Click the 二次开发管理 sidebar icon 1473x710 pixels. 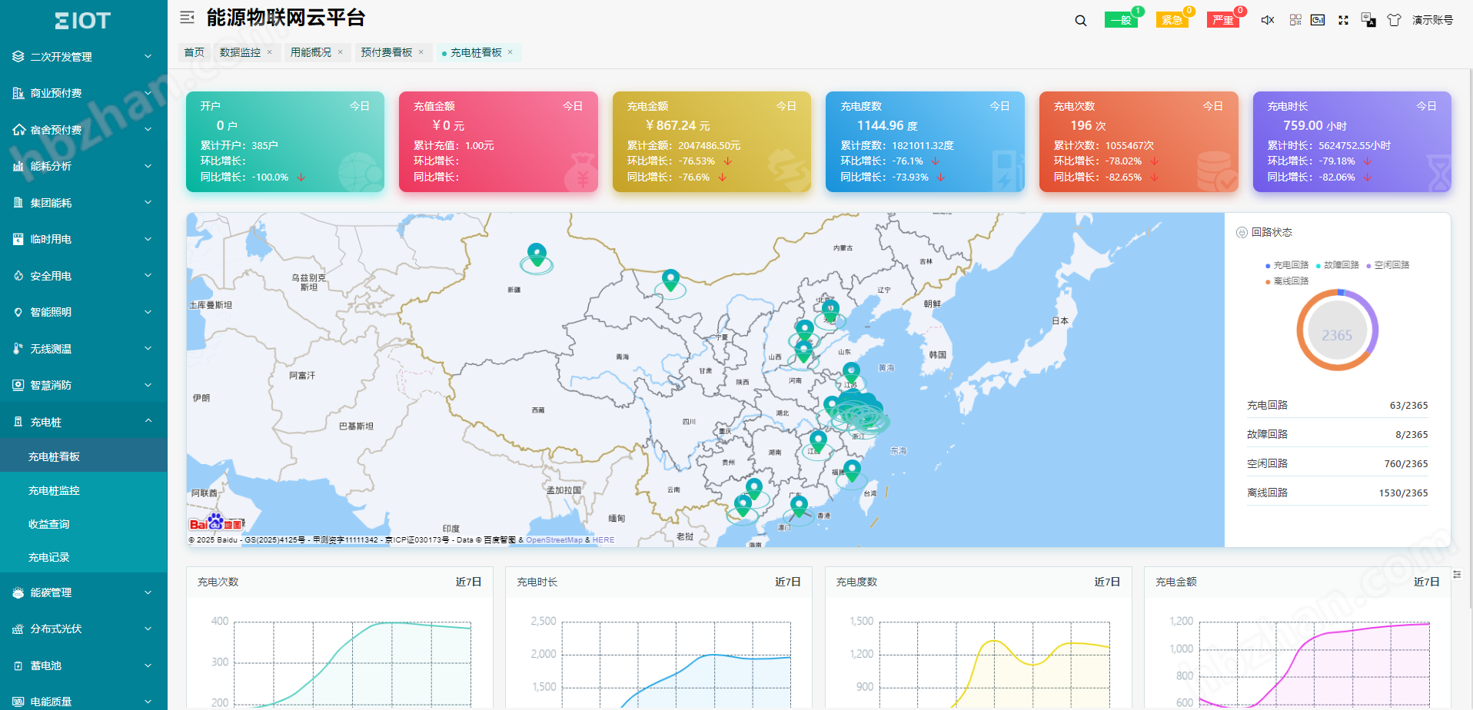pos(18,57)
